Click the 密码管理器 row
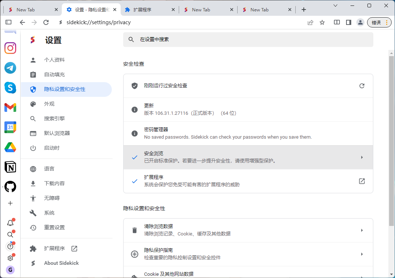Viewport: 395px width, 278px height. pyautogui.click(x=248, y=133)
